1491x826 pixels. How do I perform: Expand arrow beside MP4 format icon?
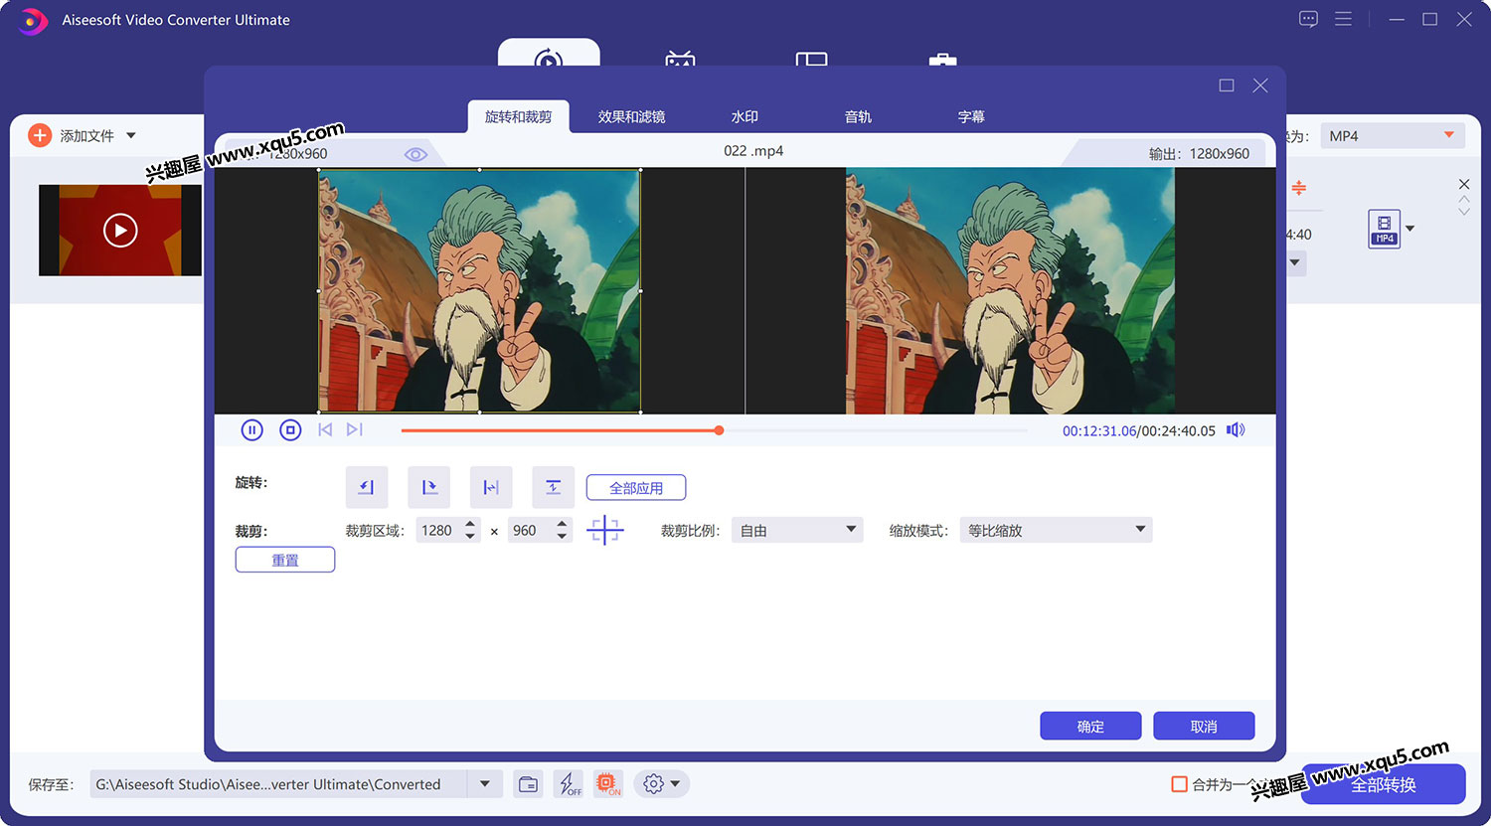1409,229
